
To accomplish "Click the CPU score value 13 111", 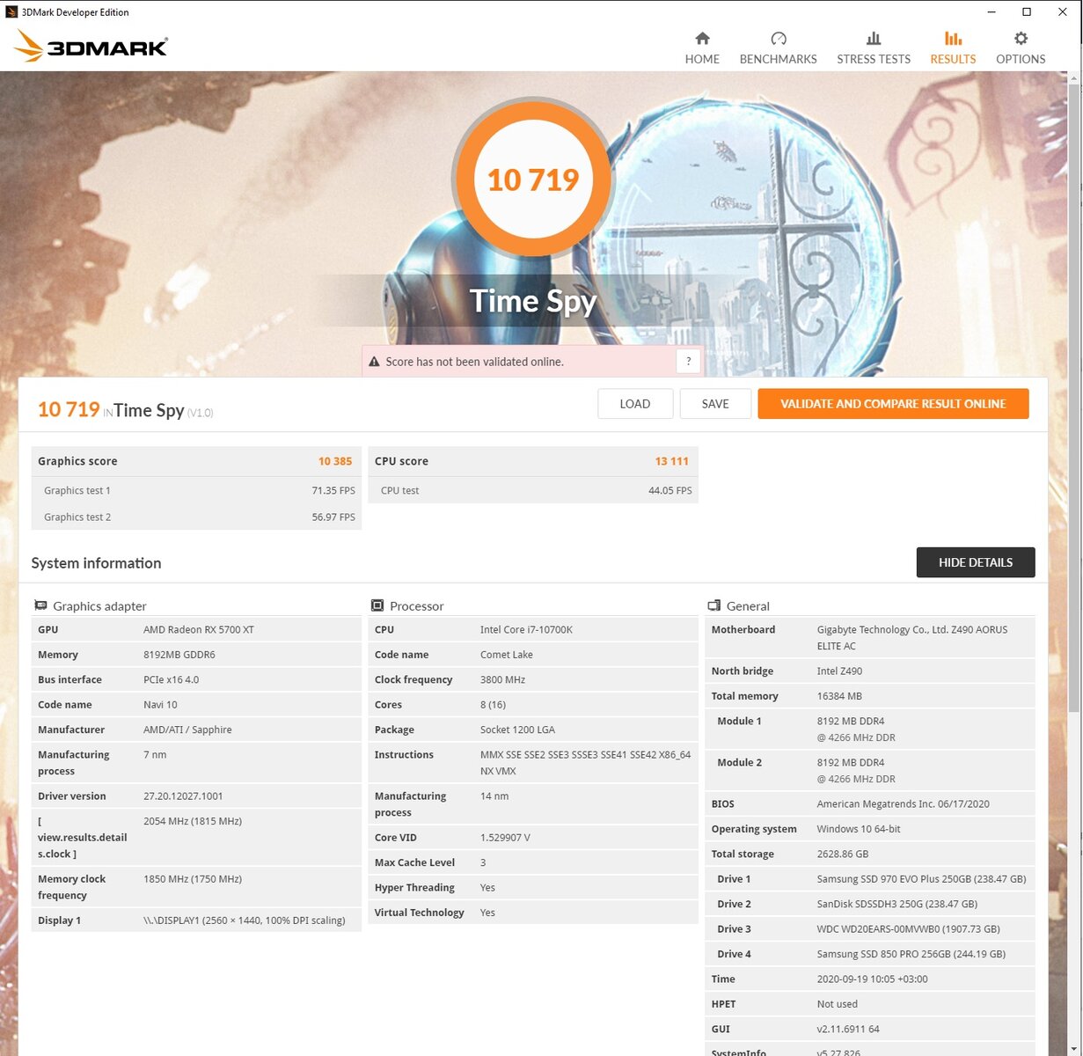I will tap(672, 461).
